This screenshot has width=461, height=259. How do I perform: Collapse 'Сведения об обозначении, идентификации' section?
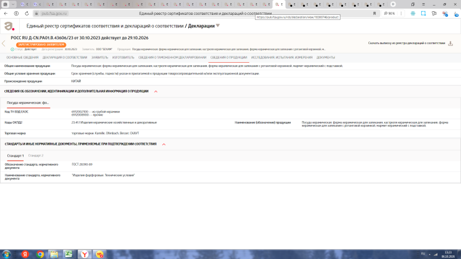(156, 91)
